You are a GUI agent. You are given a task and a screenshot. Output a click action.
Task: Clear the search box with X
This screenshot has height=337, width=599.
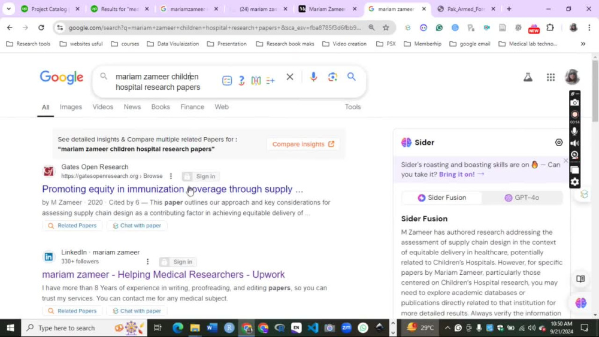coord(290,77)
